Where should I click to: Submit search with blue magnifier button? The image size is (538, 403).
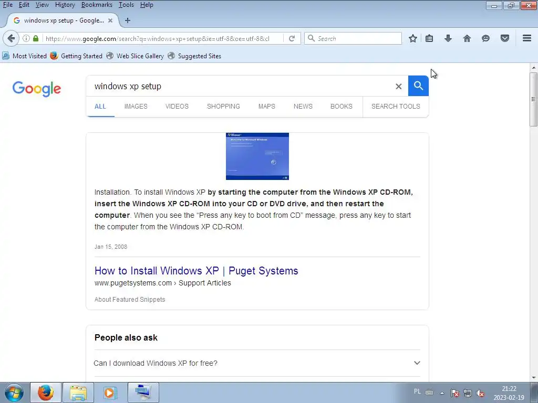click(418, 86)
